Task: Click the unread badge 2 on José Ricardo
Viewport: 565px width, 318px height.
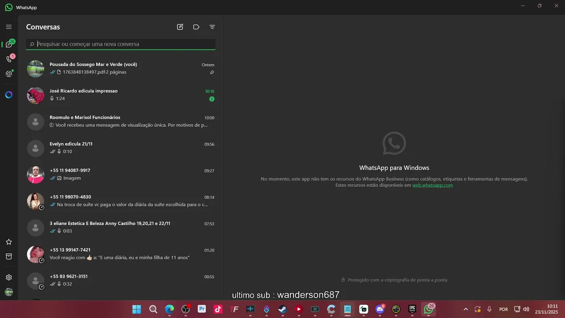Action: pyautogui.click(x=212, y=99)
